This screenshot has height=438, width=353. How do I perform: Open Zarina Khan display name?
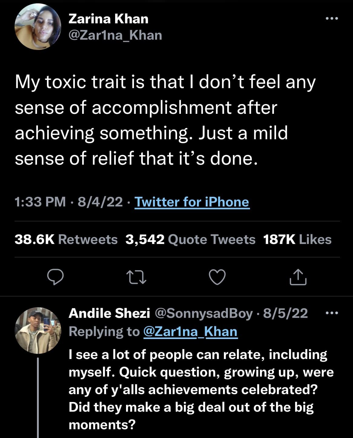click(108, 19)
